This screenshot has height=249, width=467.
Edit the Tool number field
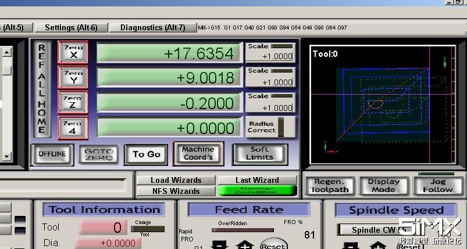104,228
